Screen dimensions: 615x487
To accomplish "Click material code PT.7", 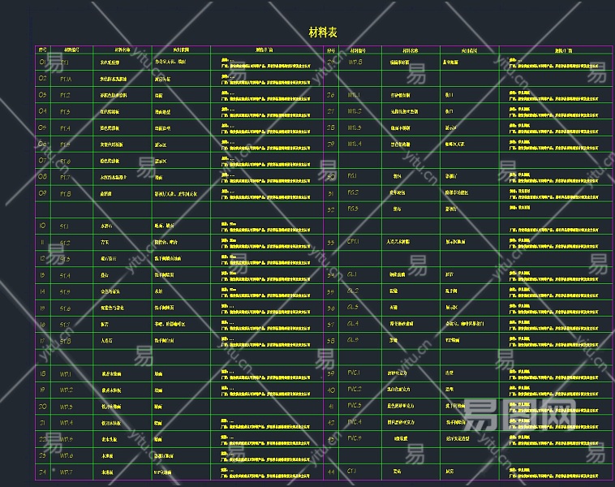I will [65, 178].
